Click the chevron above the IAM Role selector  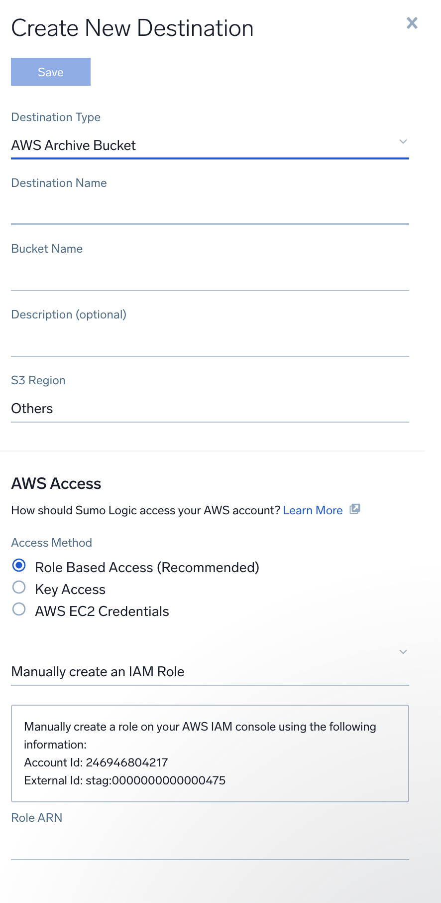403,652
